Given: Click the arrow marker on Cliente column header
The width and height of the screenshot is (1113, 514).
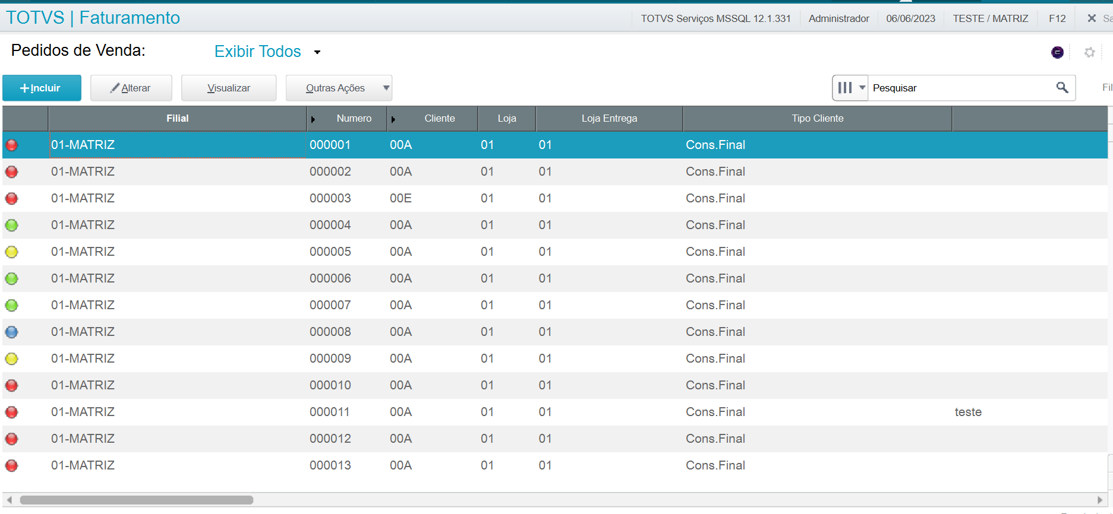Looking at the screenshot, I should click(393, 119).
